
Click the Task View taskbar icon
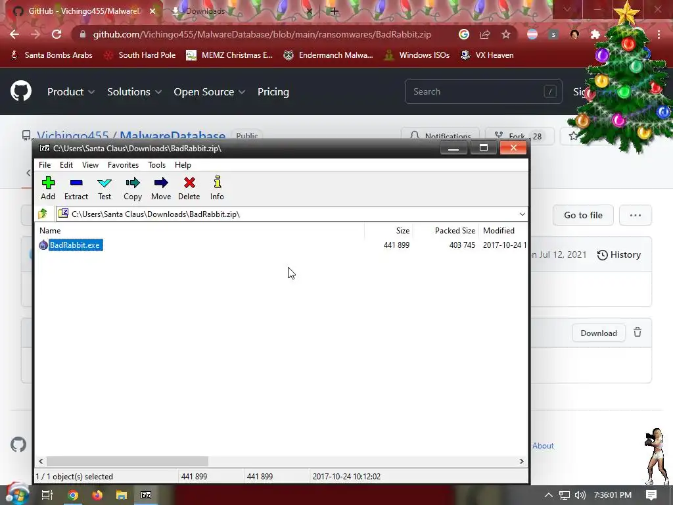pos(47,495)
